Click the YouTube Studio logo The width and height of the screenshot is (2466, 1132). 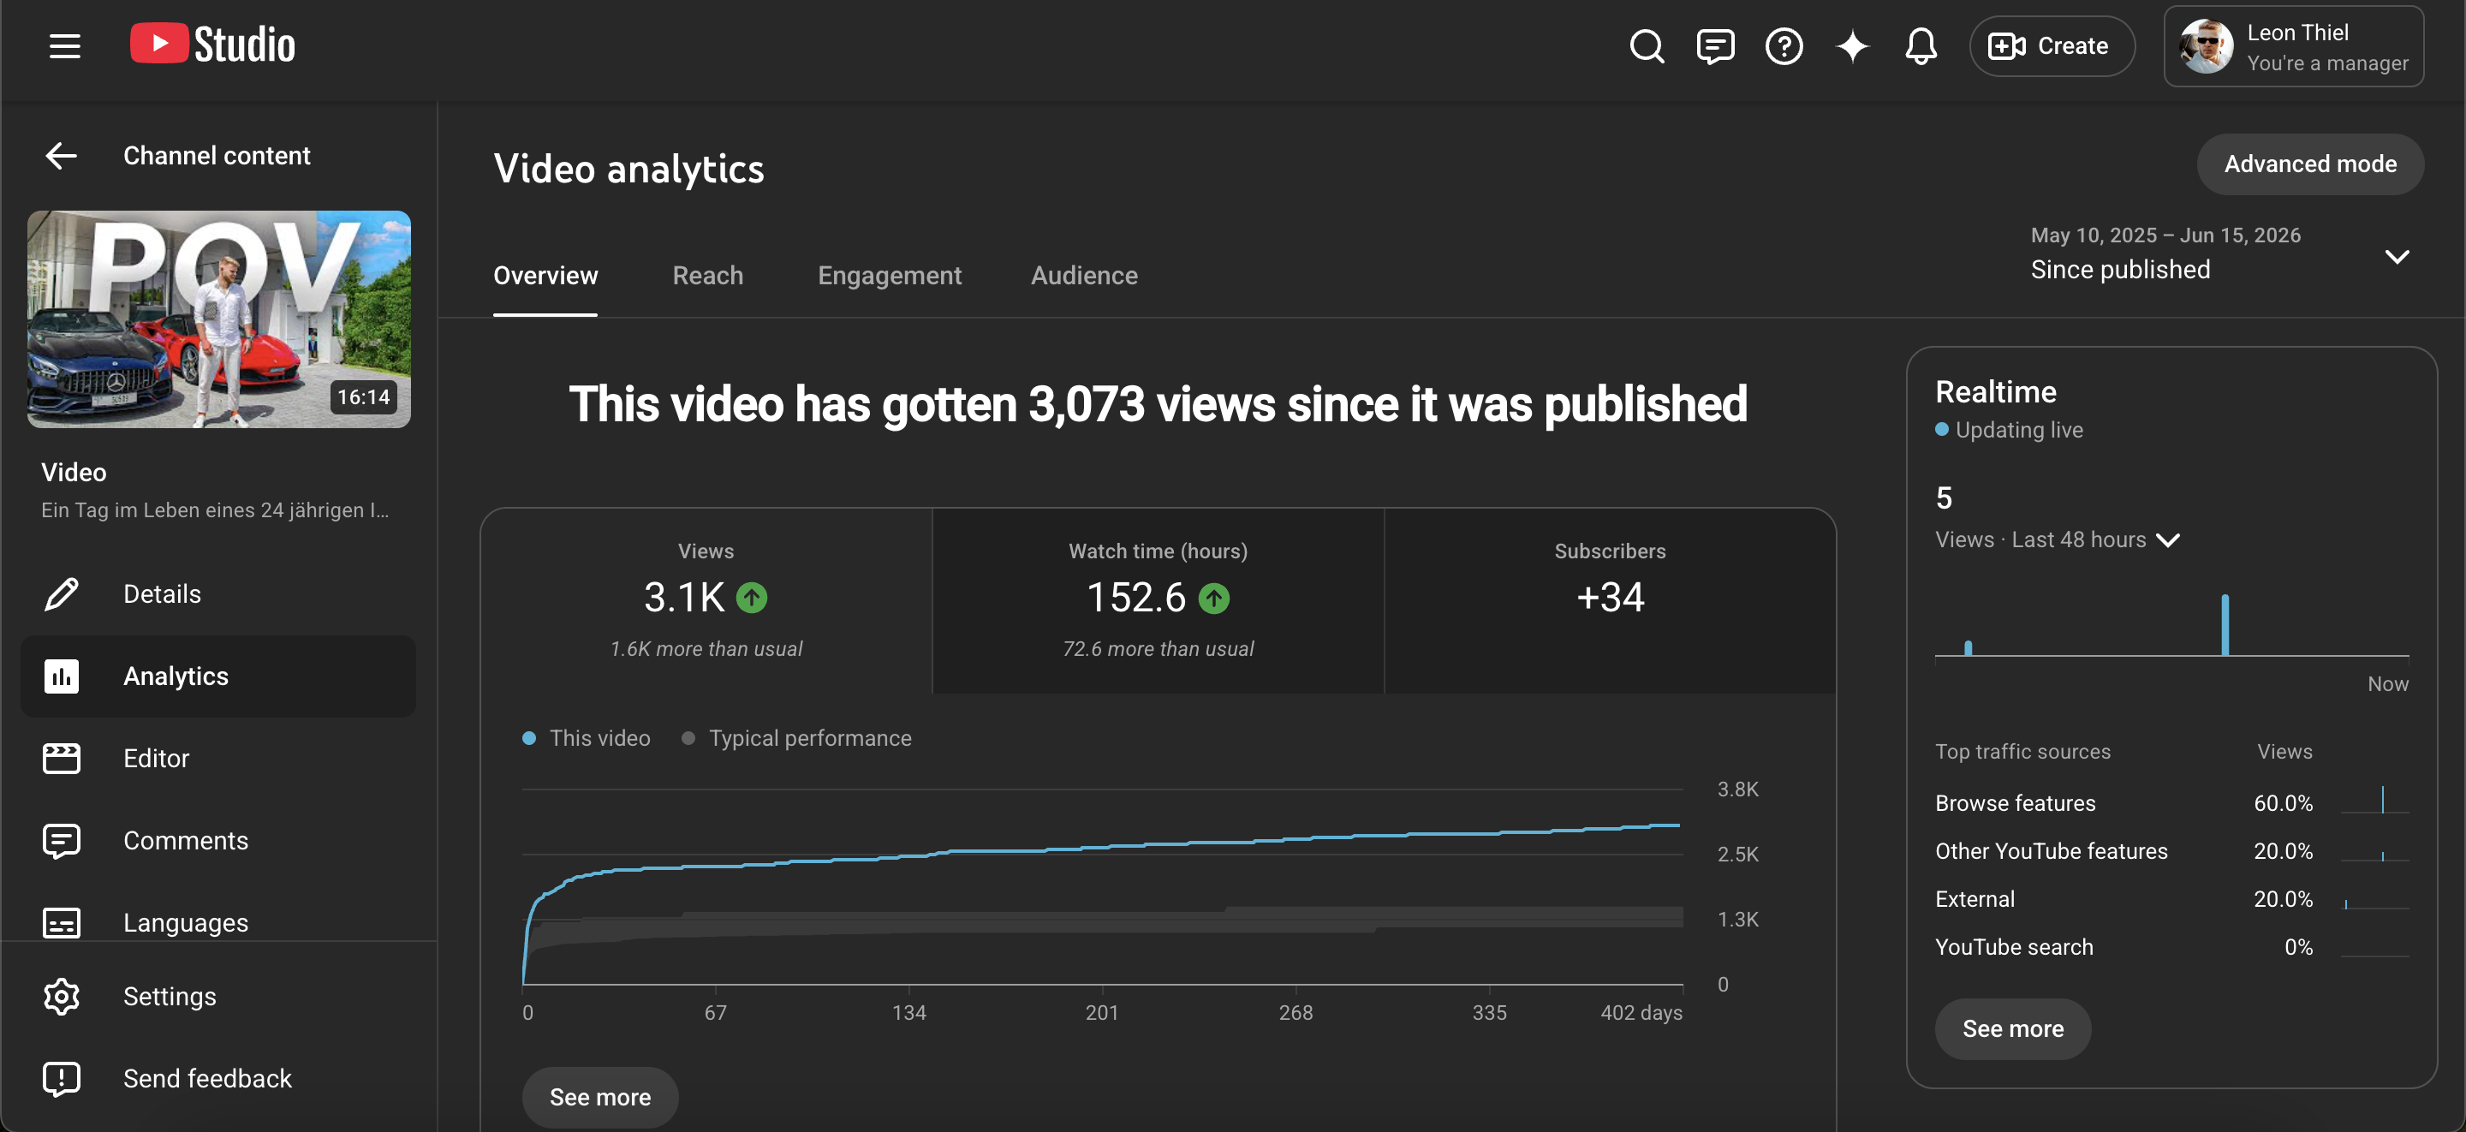pos(212,45)
